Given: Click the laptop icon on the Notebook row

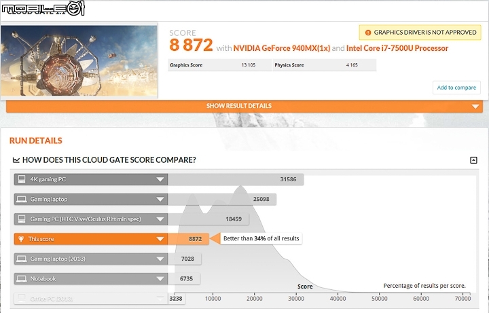Looking at the screenshot, I should (22, 278).
